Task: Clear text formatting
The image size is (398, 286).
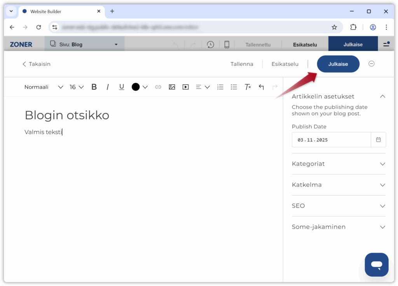Action: coord(248,87)
